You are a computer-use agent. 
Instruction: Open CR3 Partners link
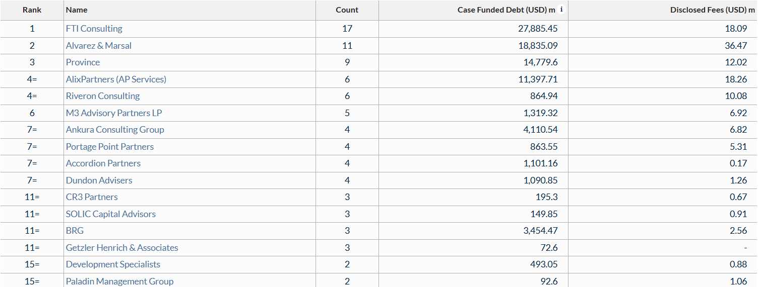pos(92,197)
